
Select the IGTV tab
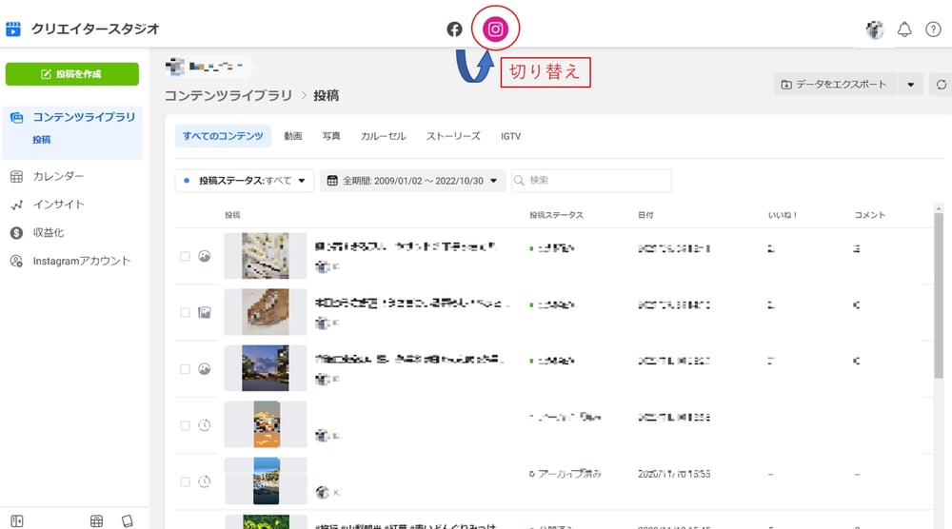(x=510, y=136)
